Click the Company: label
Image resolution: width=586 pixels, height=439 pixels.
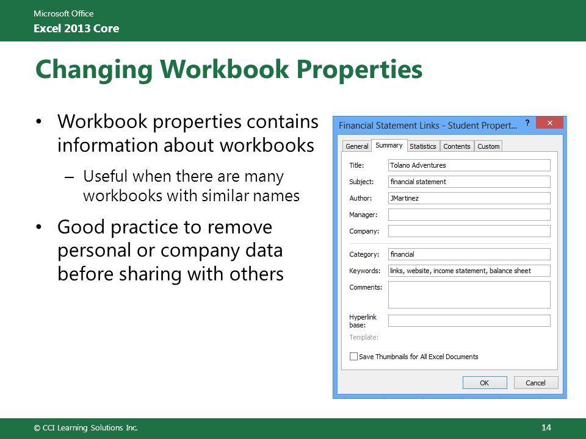(364, 231)
